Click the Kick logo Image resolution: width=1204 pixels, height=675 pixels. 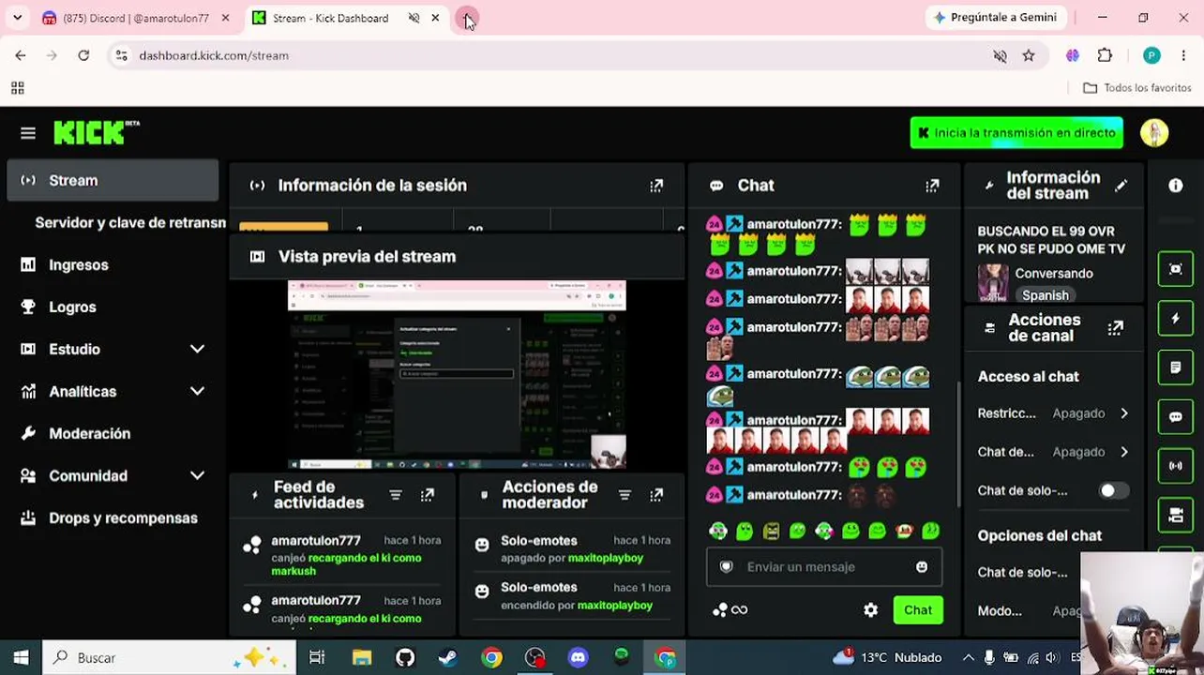(96, 133)
